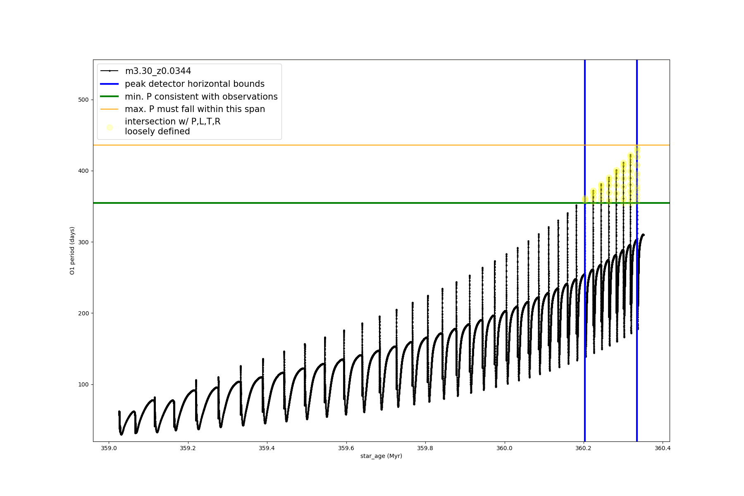Click the 359.0 tick label on x-axis
The height and width of the screenshot is (496, 744).
click(x=109, y=448)
